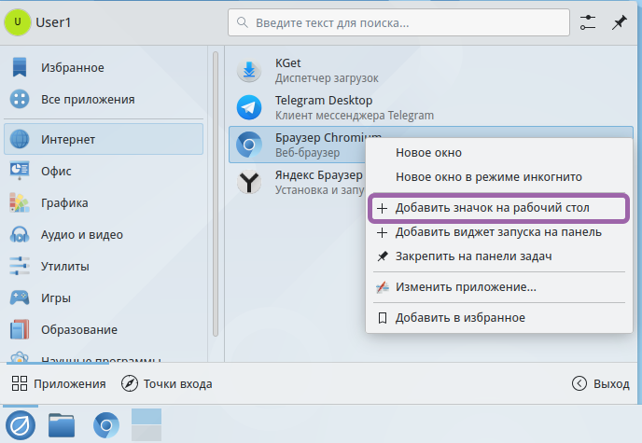642x443 pixels.
Task: Pin the launcher menu open
Action: coord(619,23)
